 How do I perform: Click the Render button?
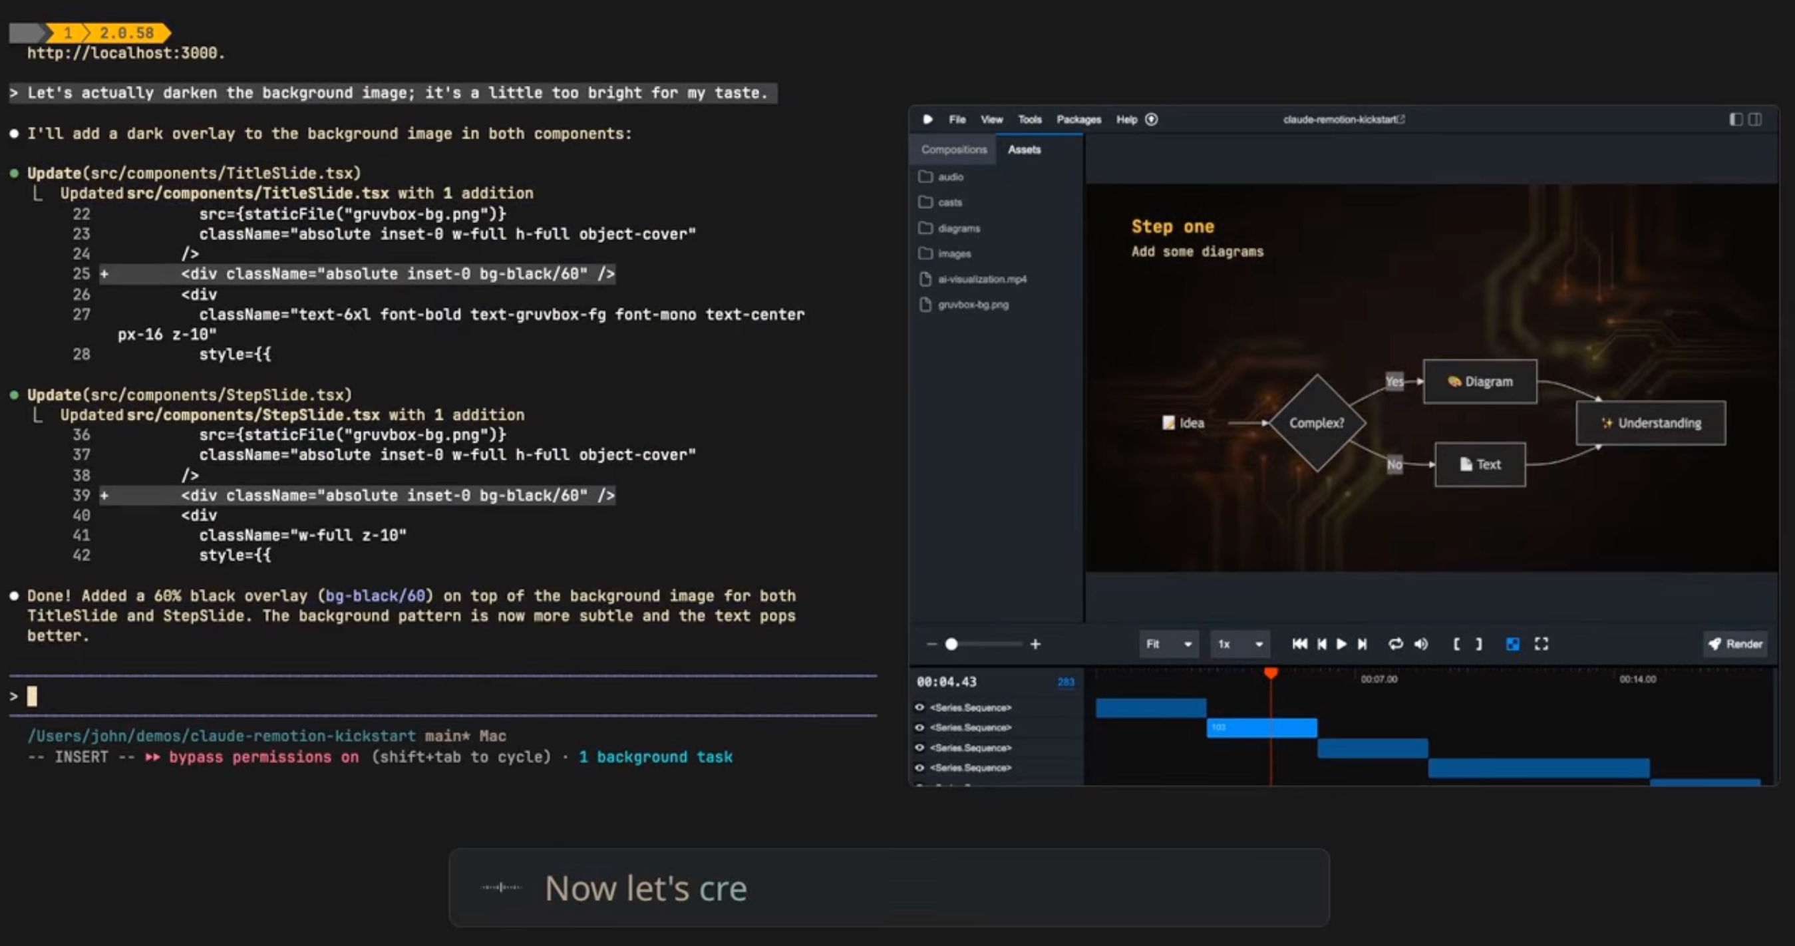pos(1735,644)
